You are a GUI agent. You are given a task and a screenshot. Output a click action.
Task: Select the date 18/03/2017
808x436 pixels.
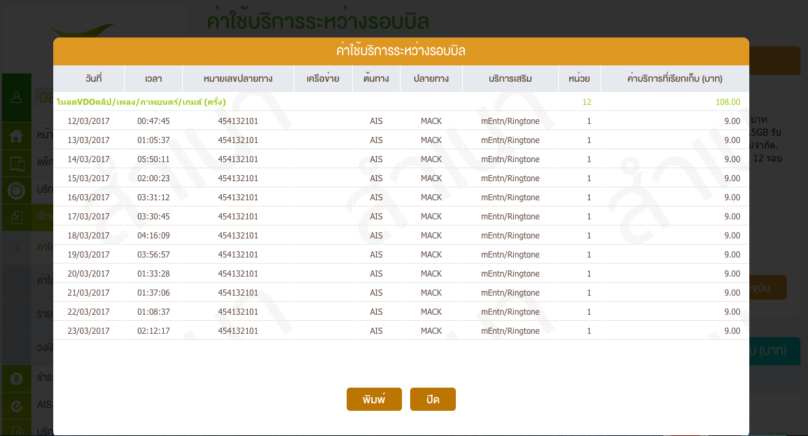[x=89, y=235]
